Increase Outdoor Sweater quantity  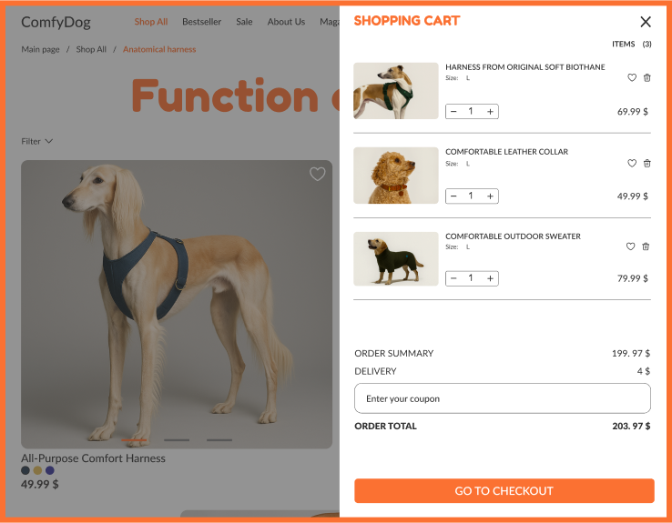point(490,278)
